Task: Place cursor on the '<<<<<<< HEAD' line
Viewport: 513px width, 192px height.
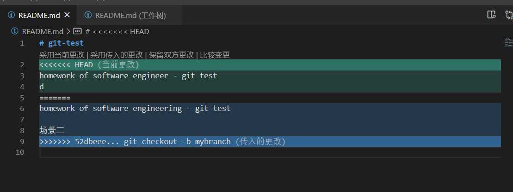Action: 270,65
